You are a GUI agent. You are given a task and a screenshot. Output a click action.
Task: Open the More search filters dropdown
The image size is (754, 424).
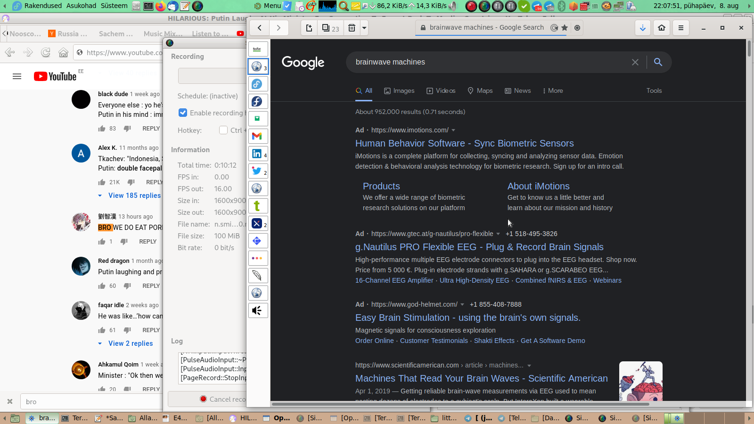click(553, 91)
